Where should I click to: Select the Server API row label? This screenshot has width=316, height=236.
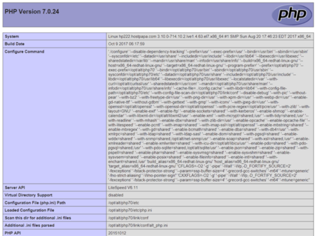coord(15,188)
